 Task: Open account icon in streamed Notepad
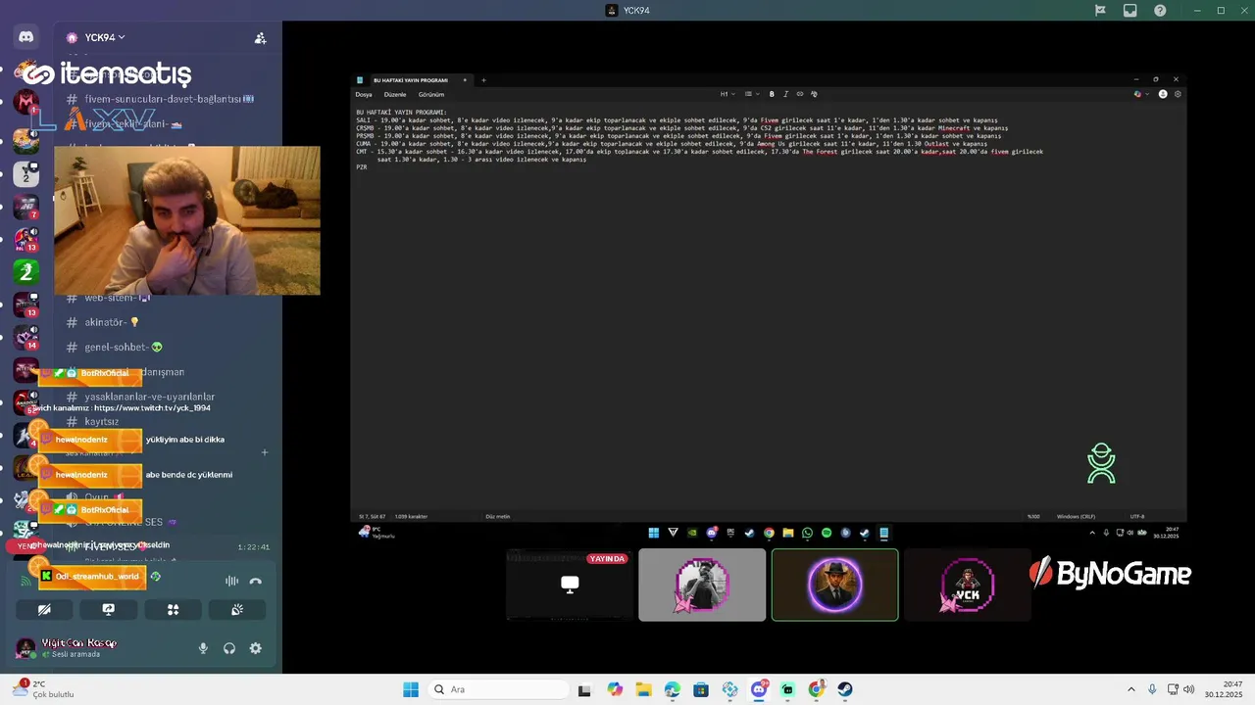(x=1163, y=94)
